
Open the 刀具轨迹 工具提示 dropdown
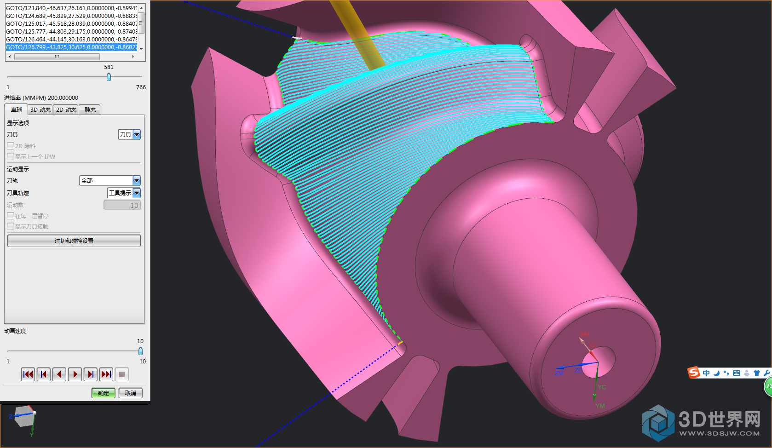pos(124,193)
